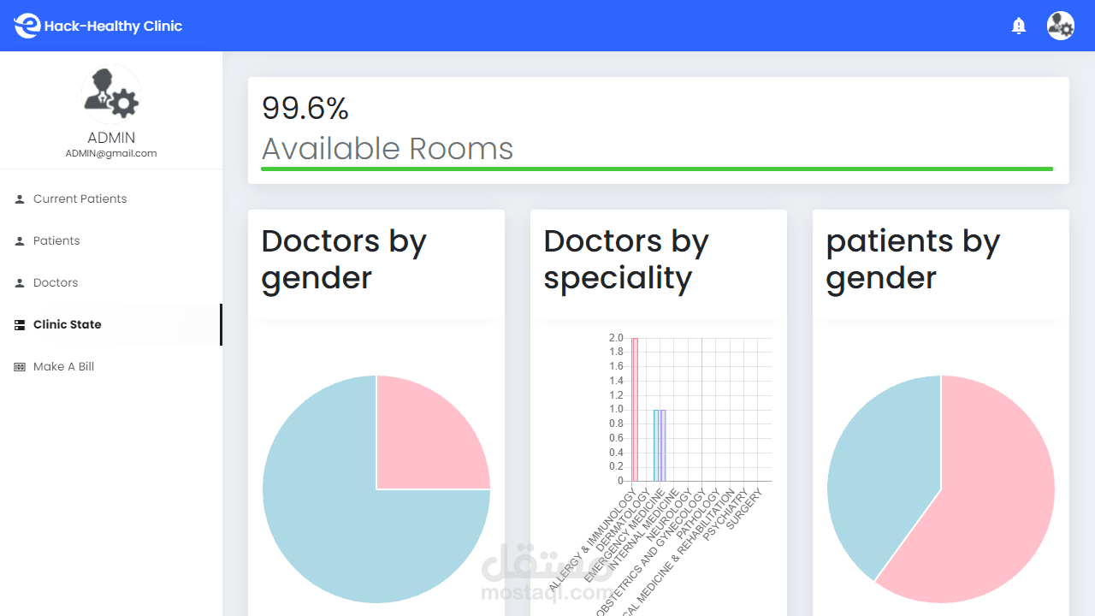This screenshot has height=616, width=1095.
Task: Open Make A Bill page
Action: pos(63,366)
